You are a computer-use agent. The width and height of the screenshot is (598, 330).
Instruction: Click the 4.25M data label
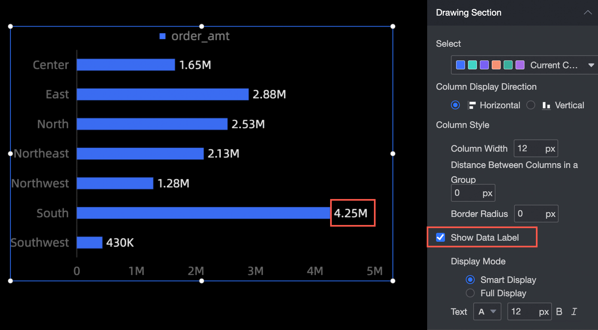[x=351, y=213]
